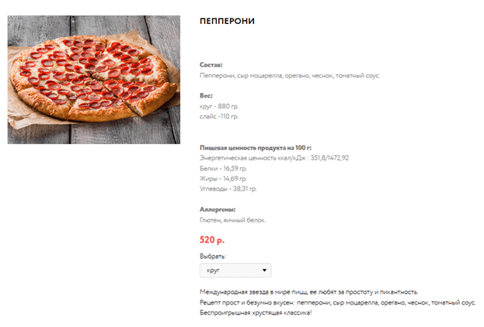The height and width of the screenshot is (327, 484).
Task: Open the «круг» size dropdown
Action: (235, 270)
